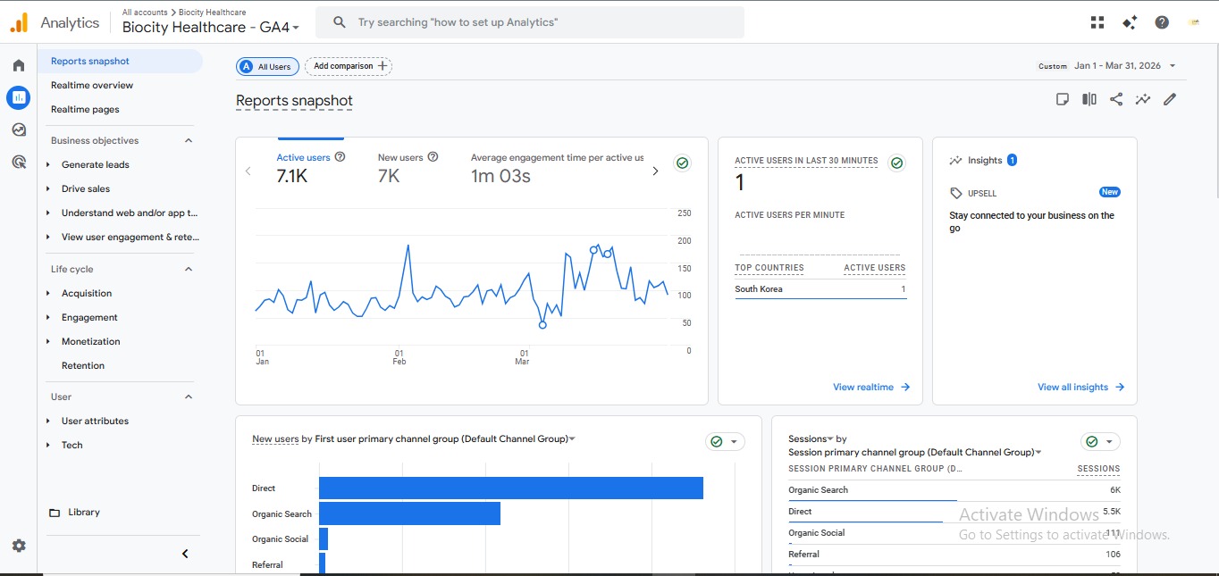Follow the View realtime link
1219x576 pixels.
click(x=871, y=387)
